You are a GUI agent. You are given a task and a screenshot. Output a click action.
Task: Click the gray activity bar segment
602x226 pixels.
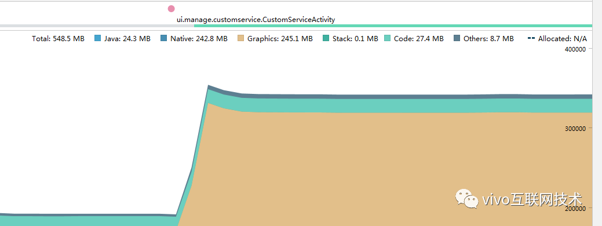click(97, 25)
